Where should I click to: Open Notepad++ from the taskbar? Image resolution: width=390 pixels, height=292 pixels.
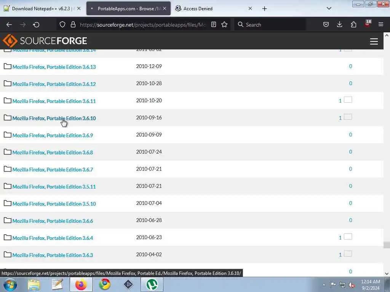click(58, 284)
